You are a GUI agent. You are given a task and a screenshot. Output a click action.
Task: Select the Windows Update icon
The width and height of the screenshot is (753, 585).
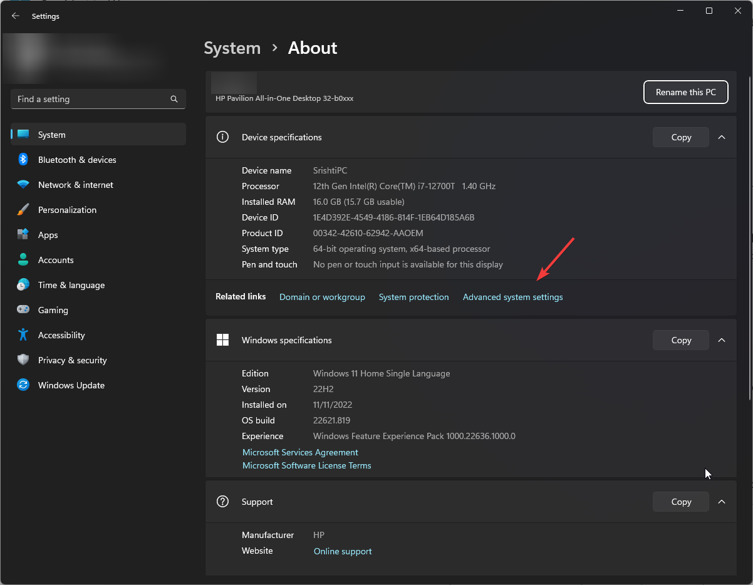pyautogui.click(x=23, y=385)
